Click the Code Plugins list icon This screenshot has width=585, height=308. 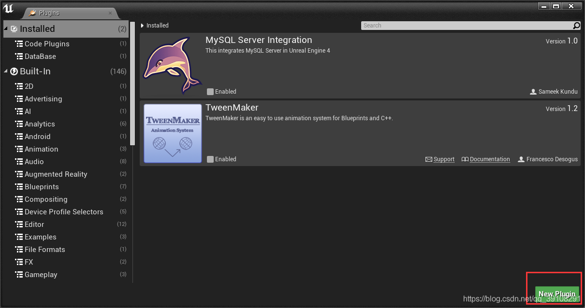[19, 44]
